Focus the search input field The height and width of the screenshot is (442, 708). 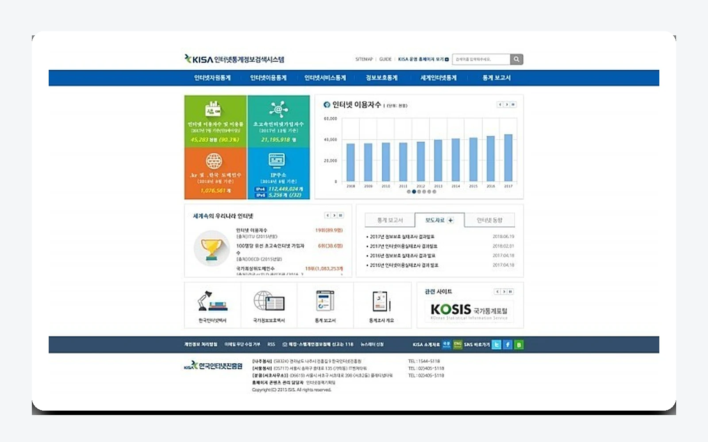pyautogui.click(x=481, y=59)
